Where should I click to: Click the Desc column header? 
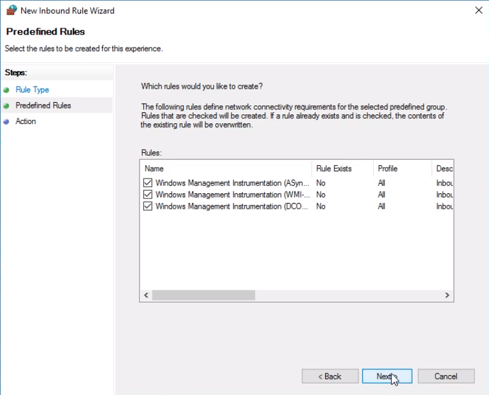(x=443, y=169)
